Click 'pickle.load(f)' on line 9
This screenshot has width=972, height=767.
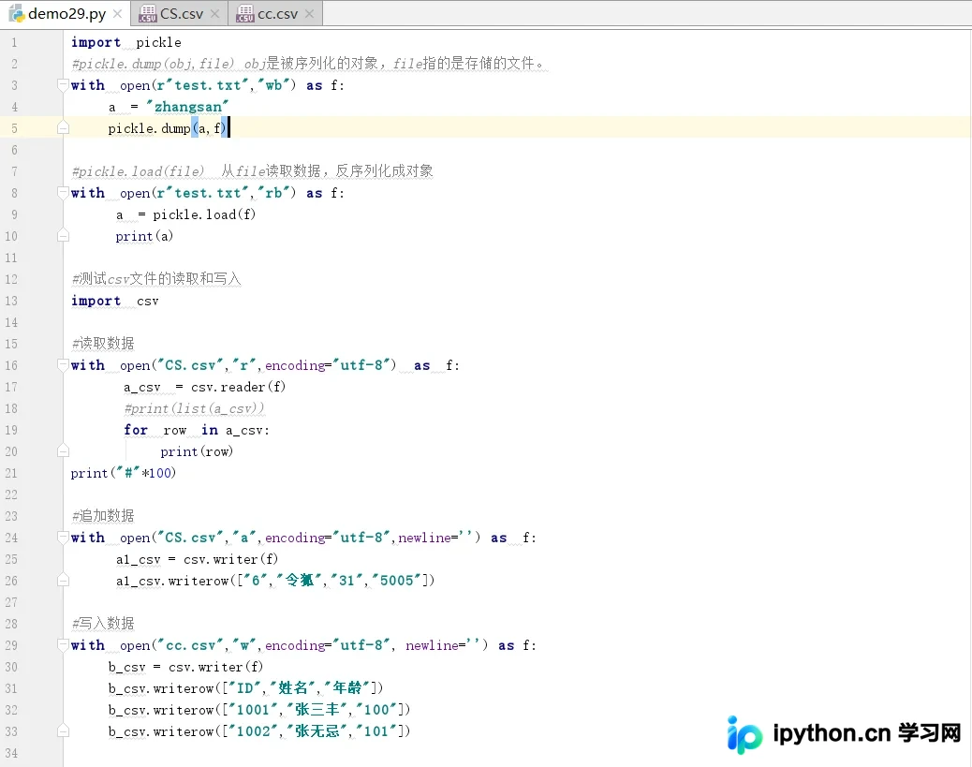point(204,214)
